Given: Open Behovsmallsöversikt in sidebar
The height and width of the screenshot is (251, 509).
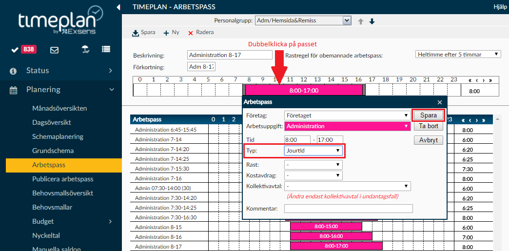Looking at the screenshot, I should (x=63, y=193).
